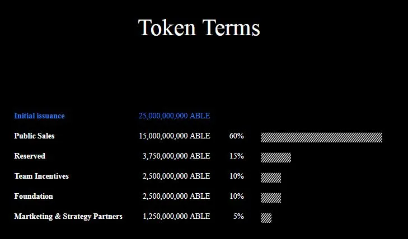Select Martketing & Strategy Partners label
Viewport: 408px width, 239px height.
(68, 217)
